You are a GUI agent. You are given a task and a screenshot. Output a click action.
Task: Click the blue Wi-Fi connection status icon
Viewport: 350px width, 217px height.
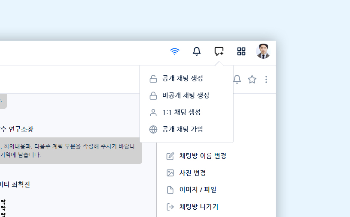click(174, 51)
